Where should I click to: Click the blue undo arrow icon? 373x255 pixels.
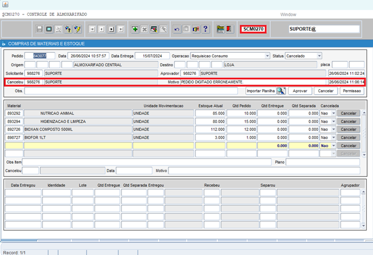(177, 29)
